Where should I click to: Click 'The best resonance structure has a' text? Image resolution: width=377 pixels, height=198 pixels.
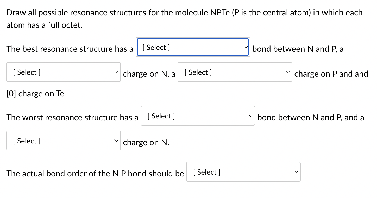[70, 49]
